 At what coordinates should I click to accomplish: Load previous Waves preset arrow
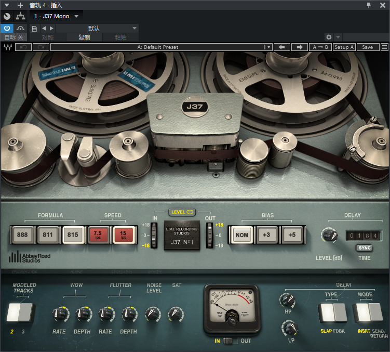282,47
